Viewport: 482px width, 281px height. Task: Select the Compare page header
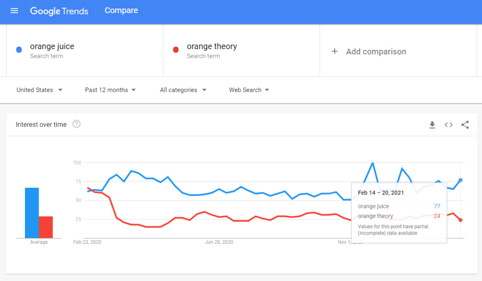pos(121,10)
